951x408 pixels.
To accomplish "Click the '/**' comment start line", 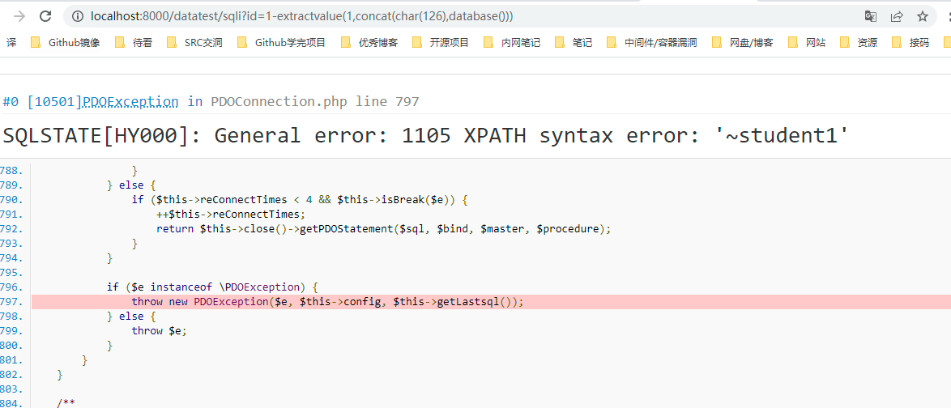I will (66, 403).
